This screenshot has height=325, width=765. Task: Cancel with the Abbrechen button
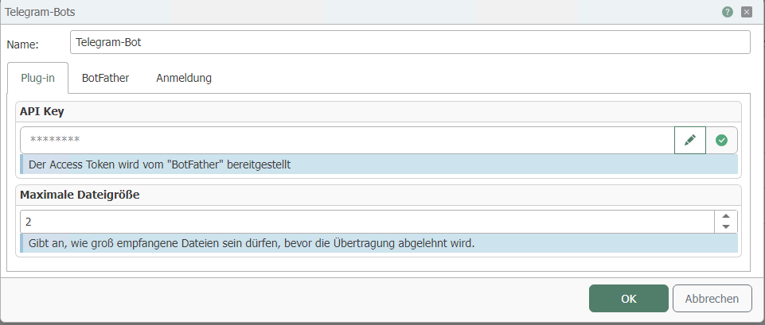point(712,298)
